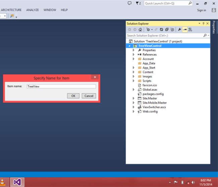Click the References node icon
This screenshot has width=218, height=187.
[x=140, y=54]
